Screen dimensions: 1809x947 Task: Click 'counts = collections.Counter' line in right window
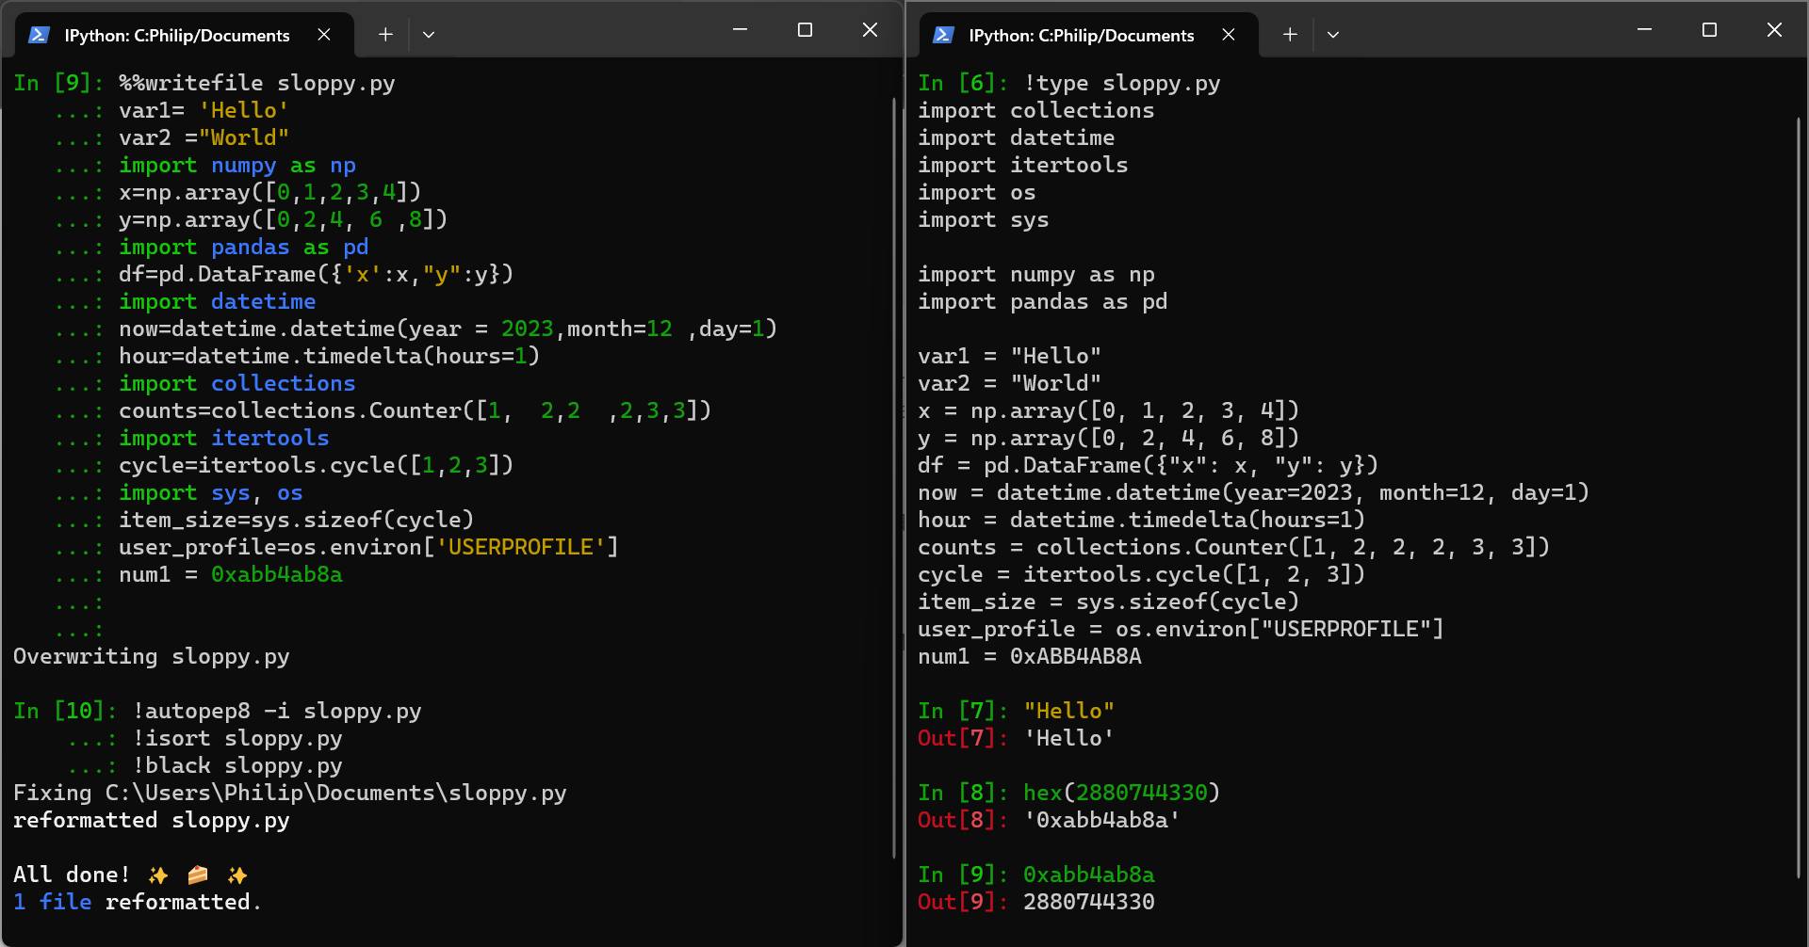tap(1234, 547)
